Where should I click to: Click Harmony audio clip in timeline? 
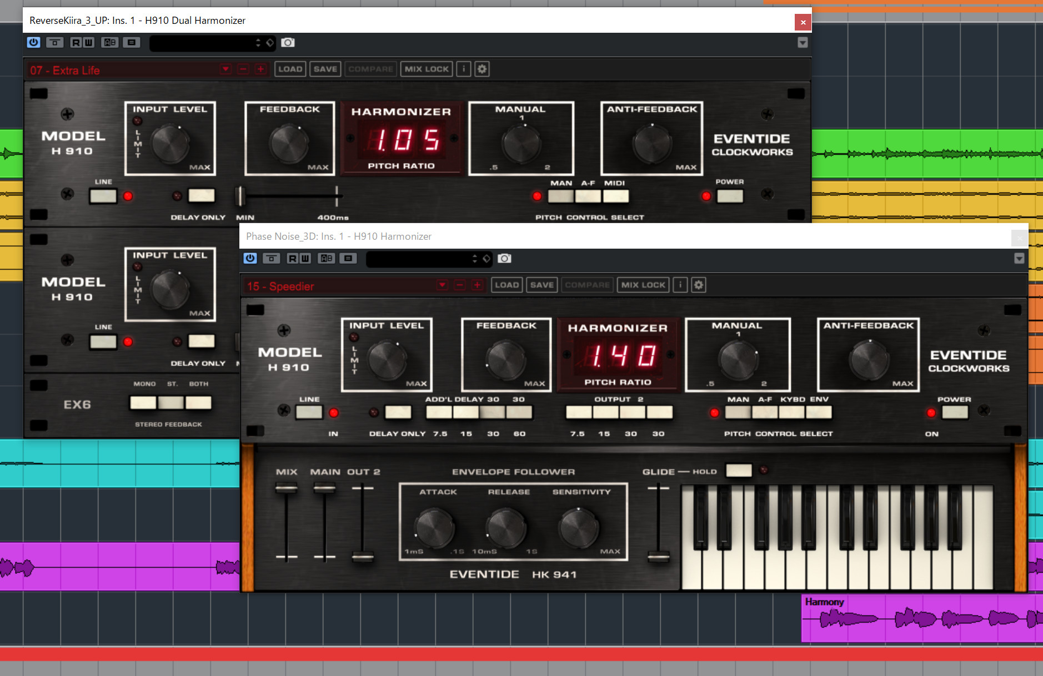922,618
